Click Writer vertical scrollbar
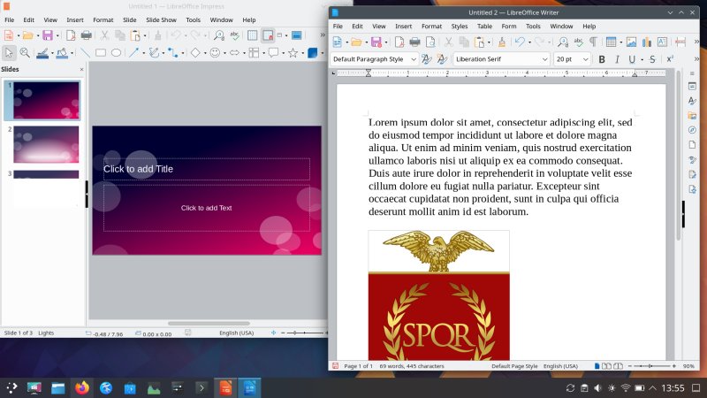This screenshot has height=398, width=707. (x=678, y=156)
